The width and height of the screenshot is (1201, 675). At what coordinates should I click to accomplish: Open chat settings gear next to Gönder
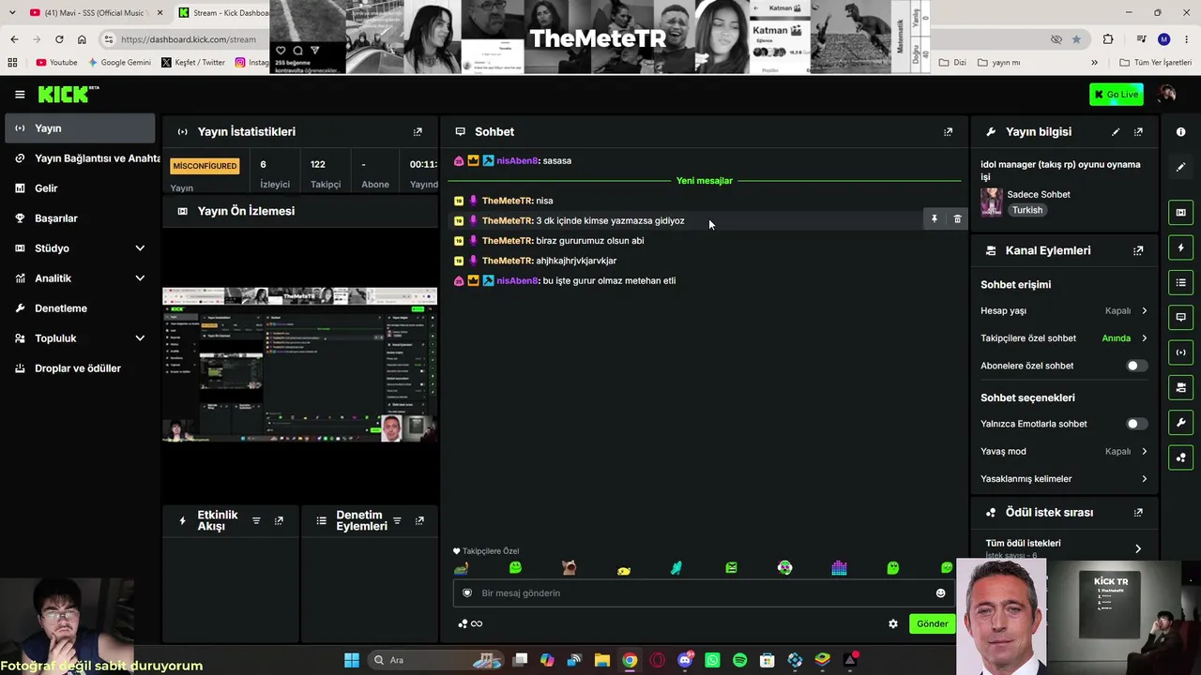[x=893, y=623]
